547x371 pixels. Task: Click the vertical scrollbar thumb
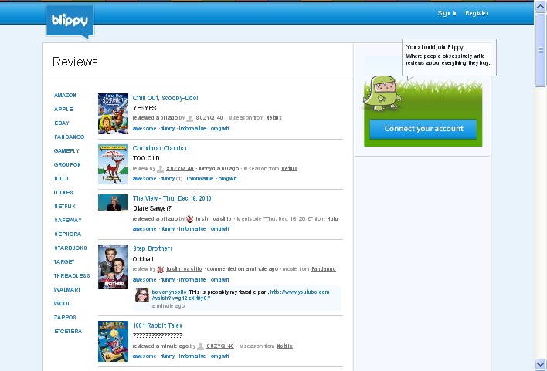tap(540, 49)
